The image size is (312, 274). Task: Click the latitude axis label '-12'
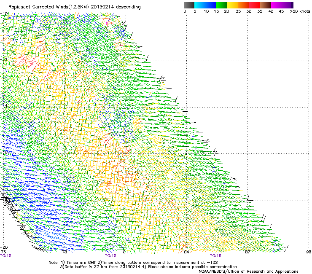click(x=4, y=60)
